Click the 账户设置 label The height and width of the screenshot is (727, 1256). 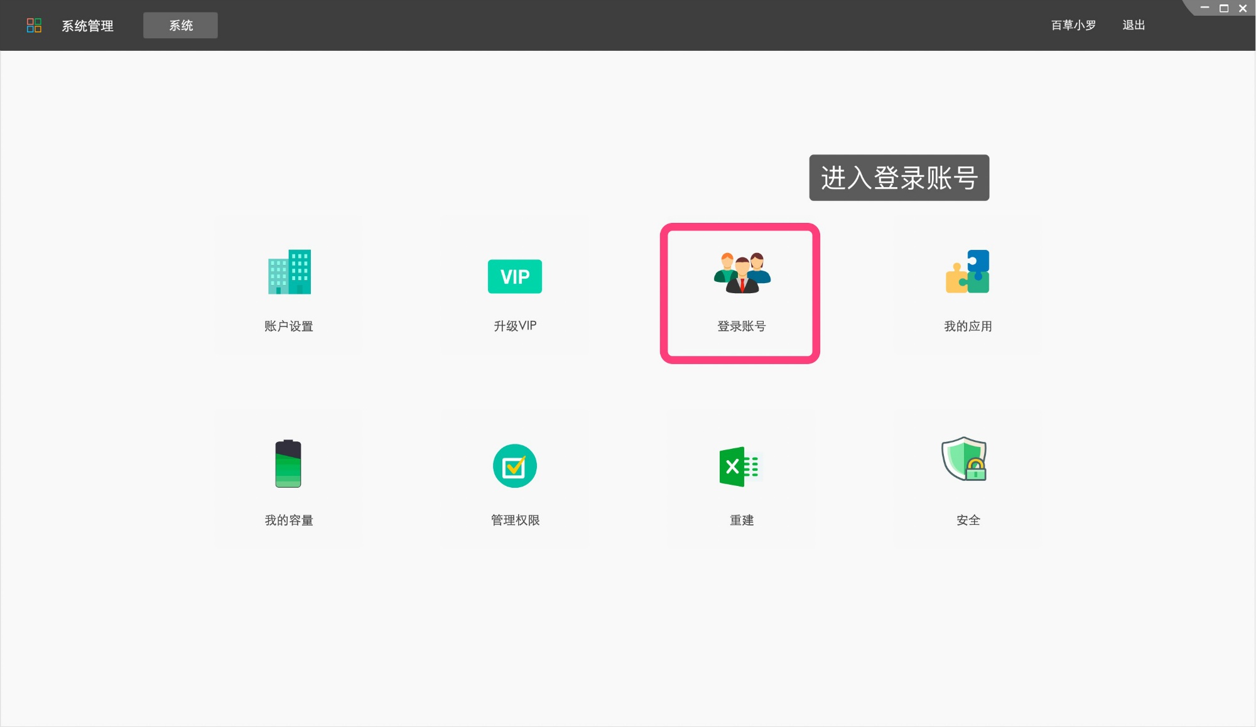click(x=289, y=326)
